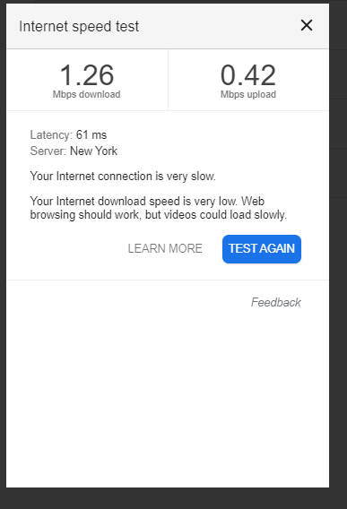
Task: Click the dark backdrop below the dialog
Action: [174, 498]
